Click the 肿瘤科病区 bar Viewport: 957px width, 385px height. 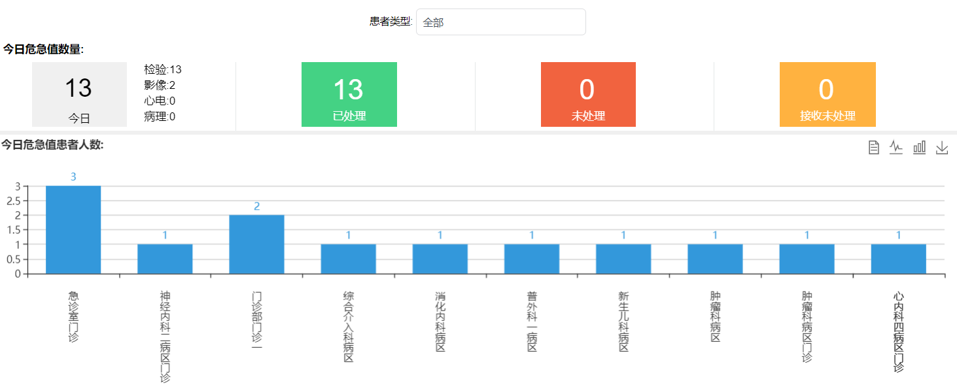[715, 259]
